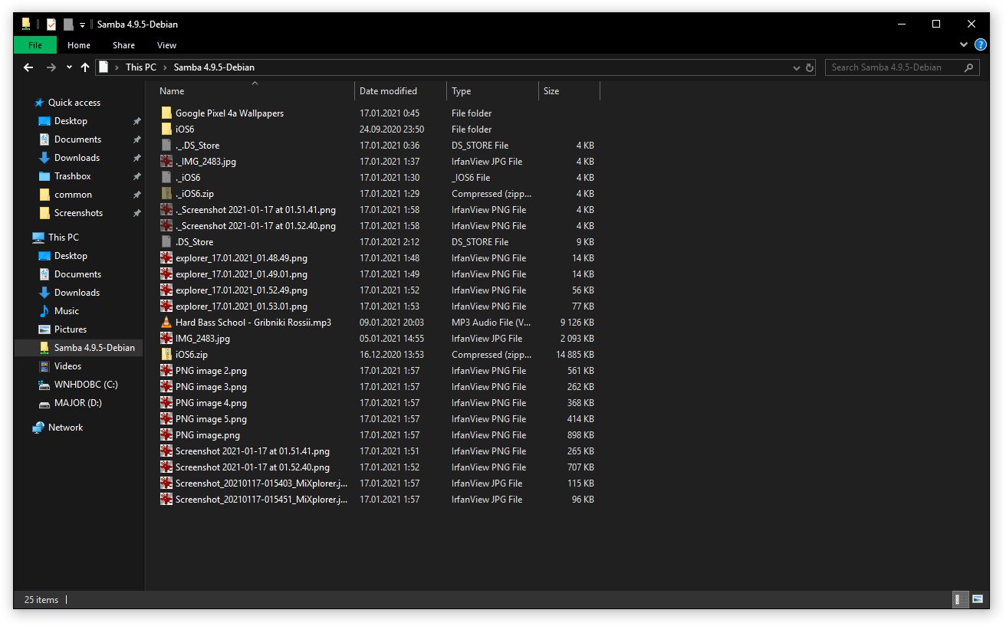Select the iOS6 folder icon
1006x626 pixels.
166,129
